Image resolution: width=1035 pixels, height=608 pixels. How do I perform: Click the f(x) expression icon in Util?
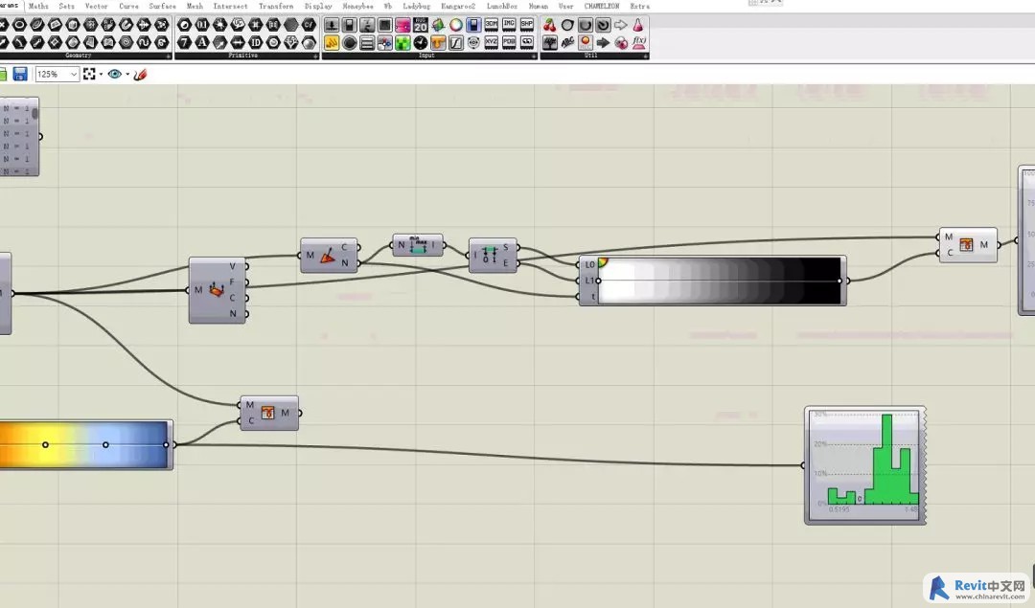point(639,43)
